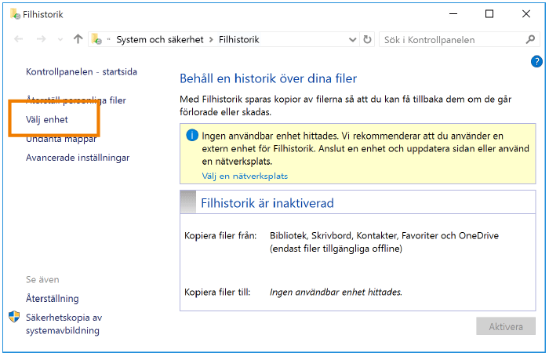This screenshot has width=549, height=356.
Task: Click Välj en nätverksplats link
Action: click(245, 176)
